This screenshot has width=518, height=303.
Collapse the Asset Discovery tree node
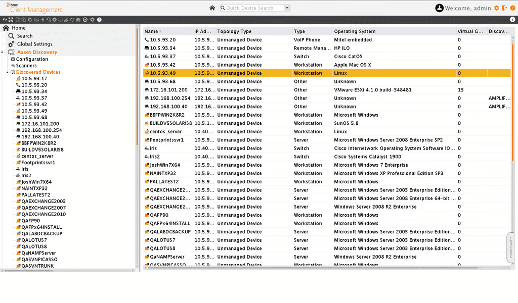[x=3, y=53]
